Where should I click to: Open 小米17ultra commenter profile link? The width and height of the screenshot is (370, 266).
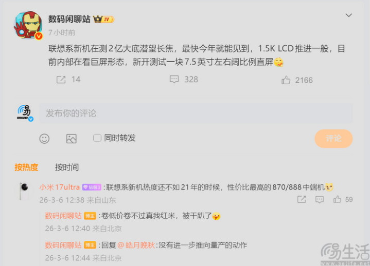click(60, 187)
